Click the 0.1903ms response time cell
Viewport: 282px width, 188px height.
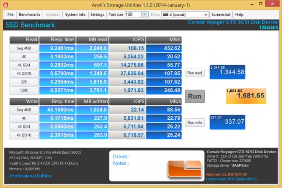(57, 57)
